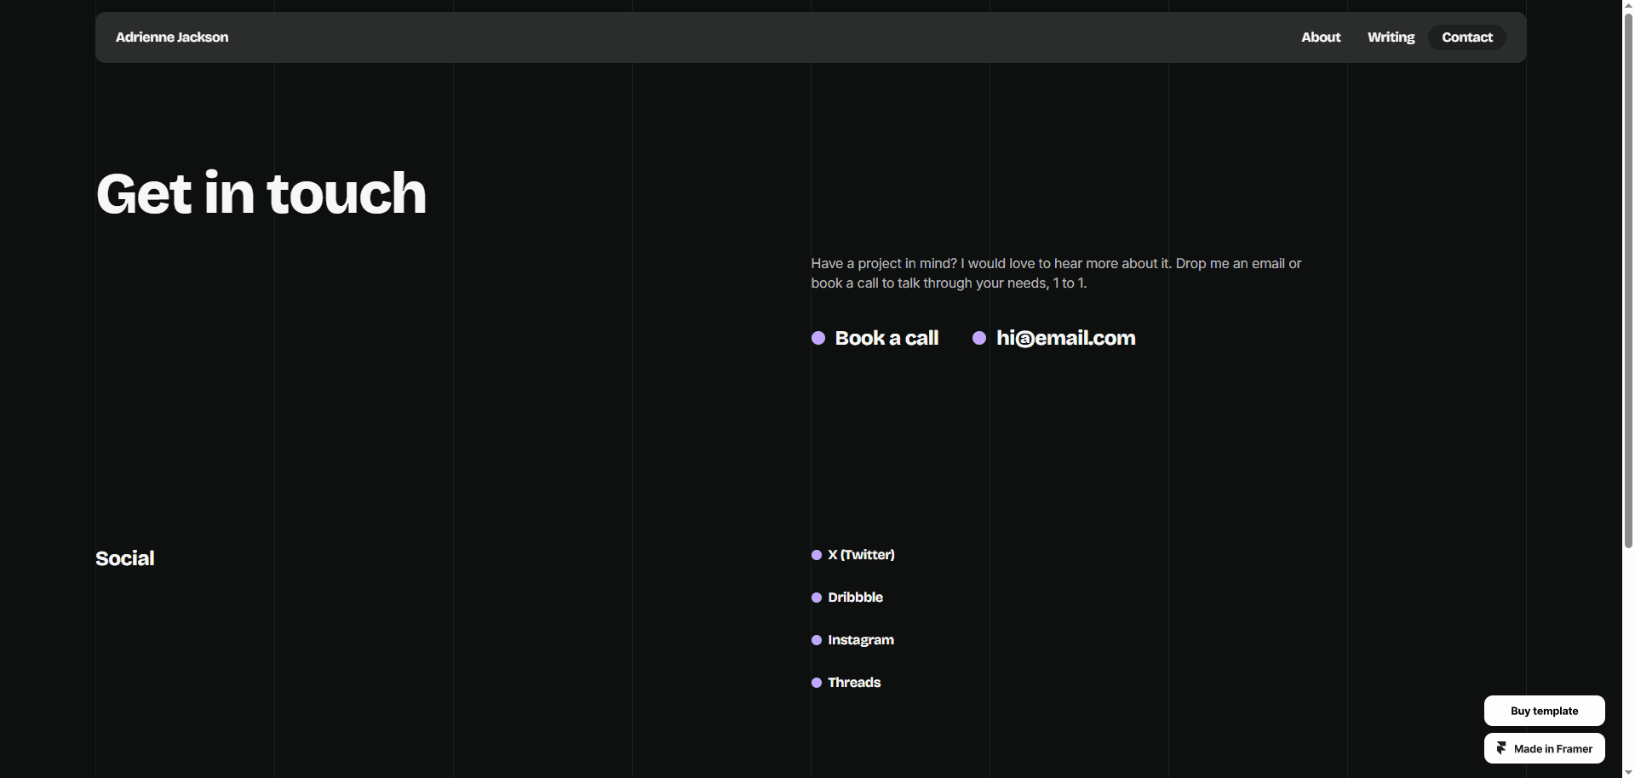Click the Buy template button

[x=1544, y=711]
